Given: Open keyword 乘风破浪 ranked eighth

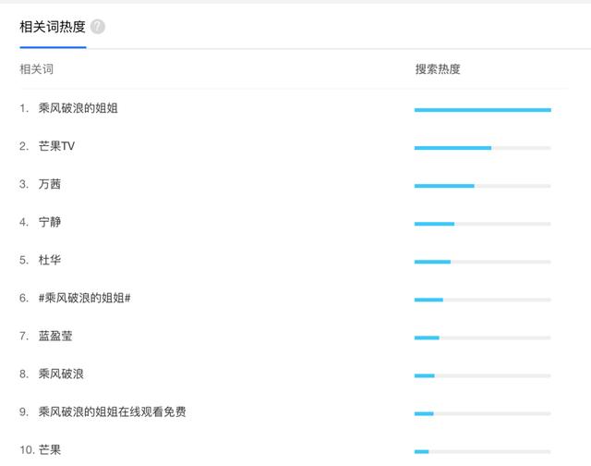Looking at the screenshot, I should pyautogui.click(x=61, y=374).
